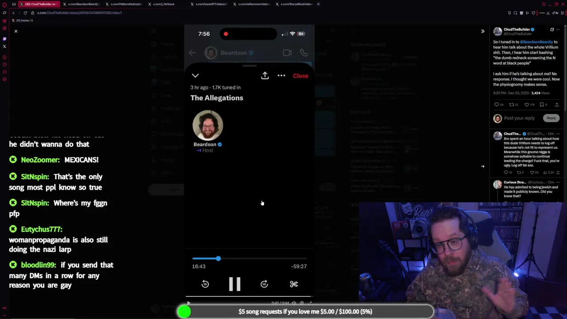Viewport: 567px width, 319px height.
Task: Pause the Space recording playback
Action: click(x=235, y=284)
